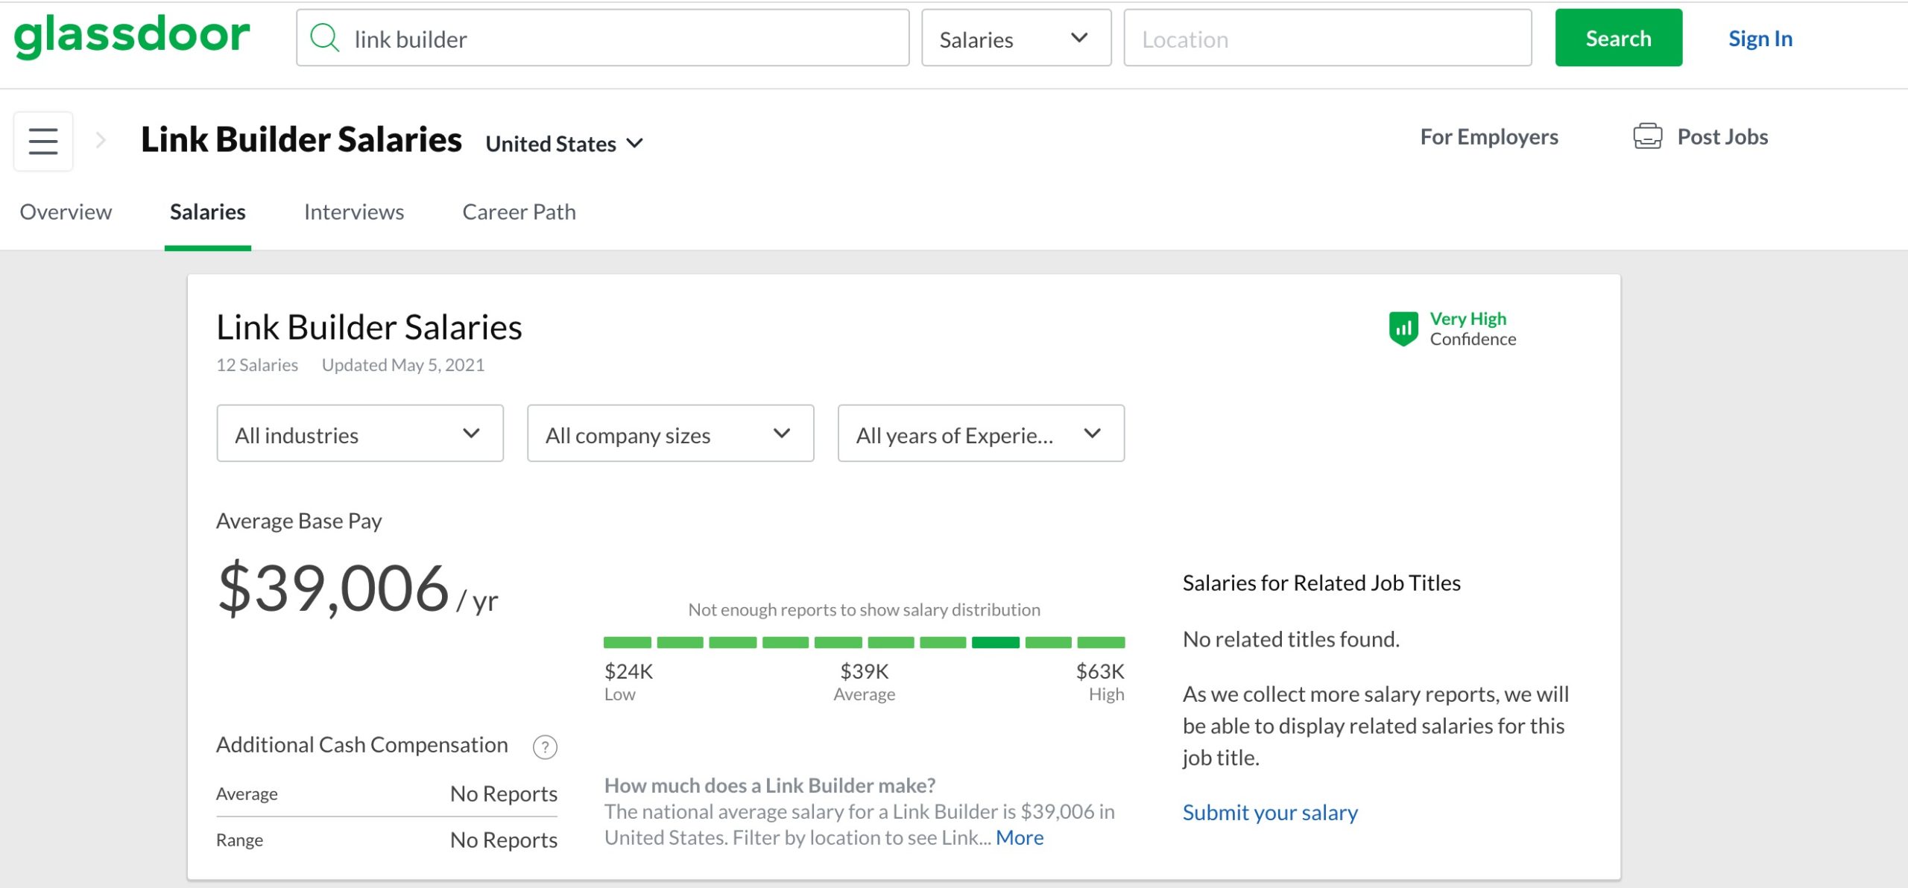Open the All years of Experience dropdown
1908x888 pixels.
pyautogui.click(x=981, y=434)
